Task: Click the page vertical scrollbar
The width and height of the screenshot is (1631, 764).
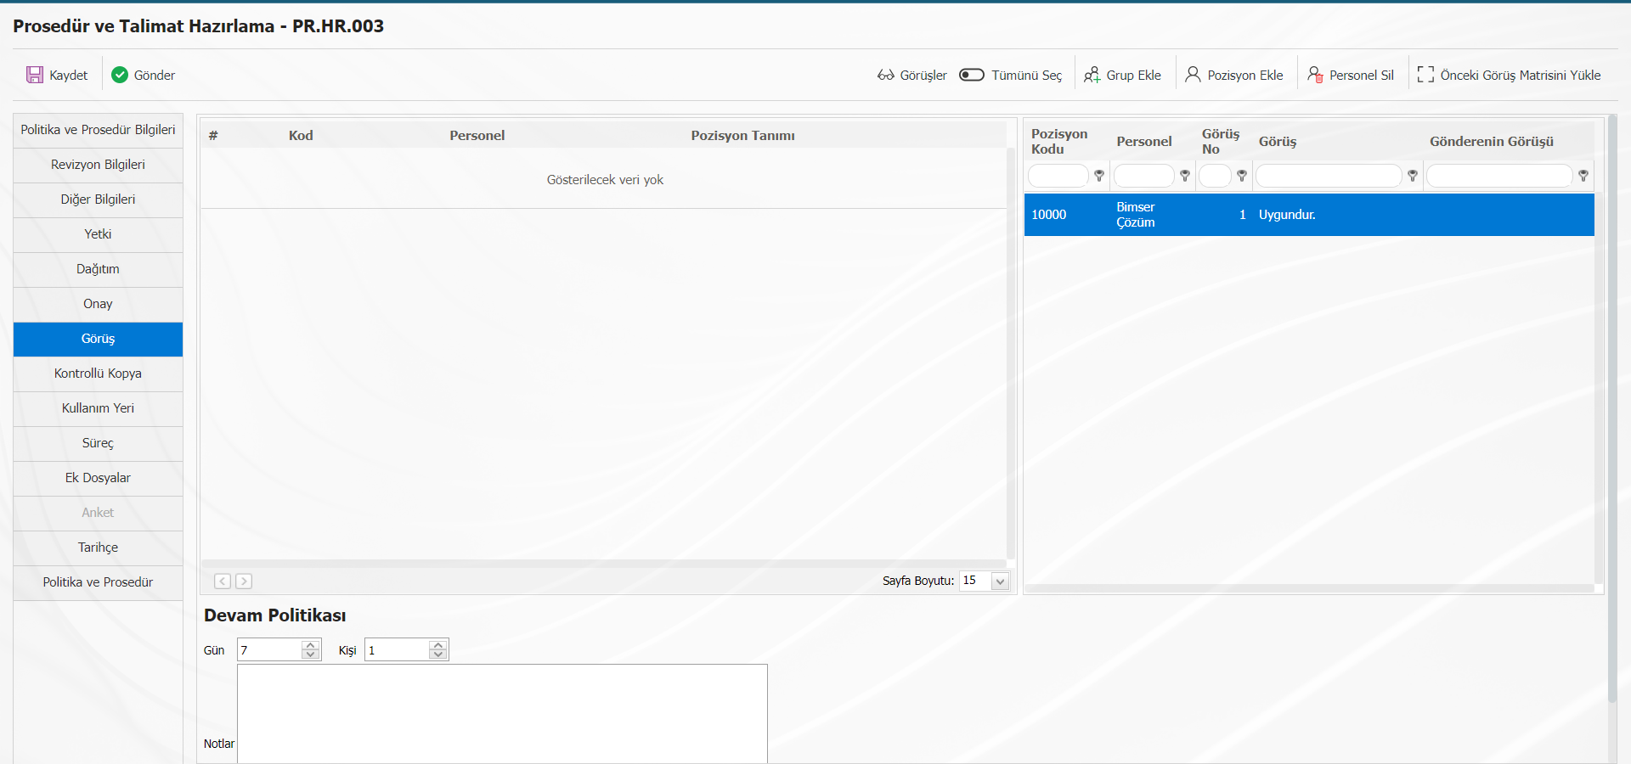Action: [1612, 407]
